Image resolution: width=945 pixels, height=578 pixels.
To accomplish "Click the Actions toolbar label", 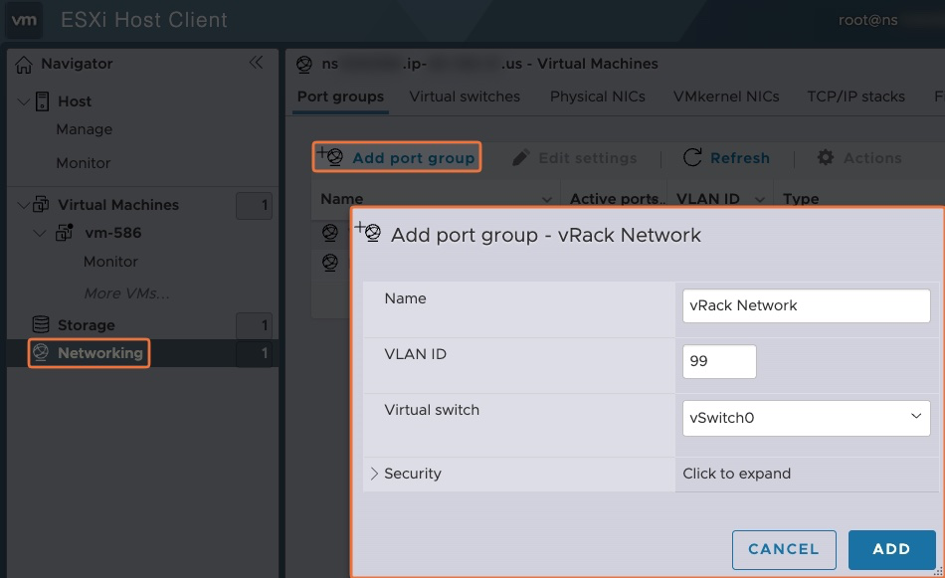I will pyautogui.click(x=872, y=158).
